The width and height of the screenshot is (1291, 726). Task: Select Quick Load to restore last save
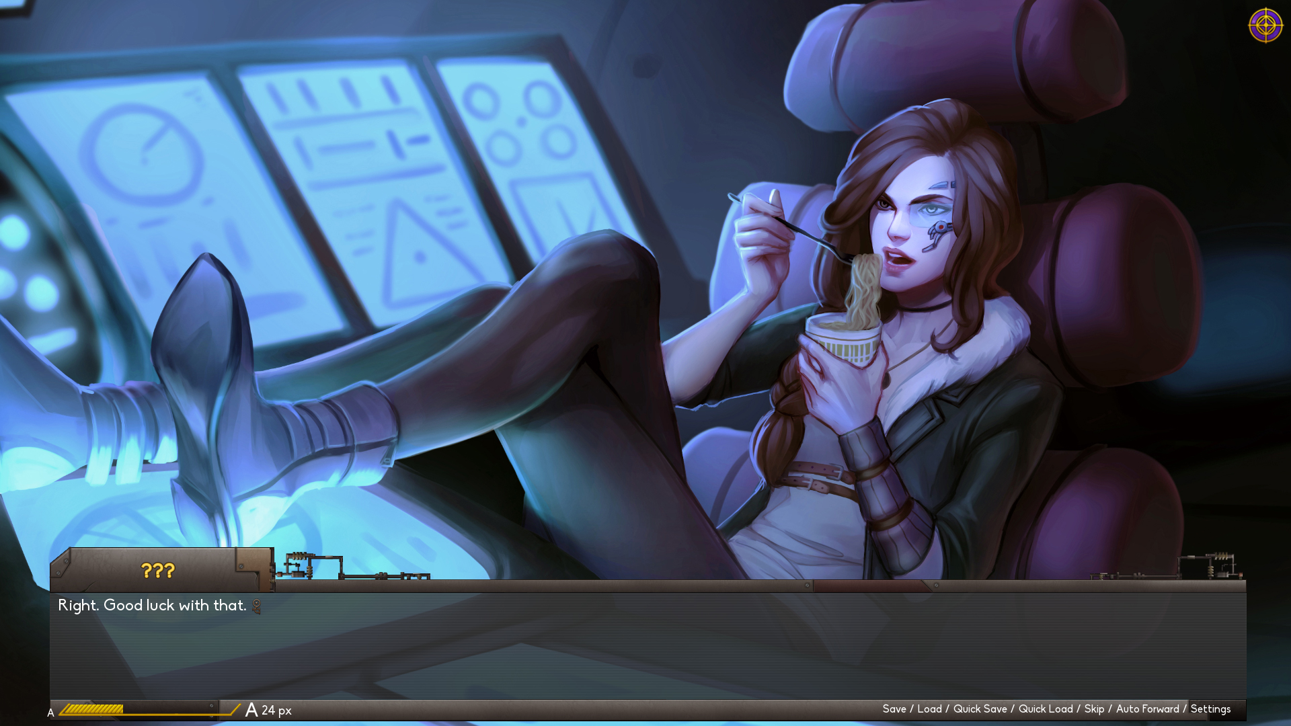pos(1044,709)
